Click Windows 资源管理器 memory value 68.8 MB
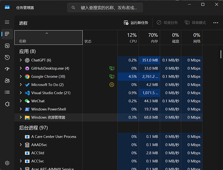Screen dimensions: 223x170 tap(151, 117)
